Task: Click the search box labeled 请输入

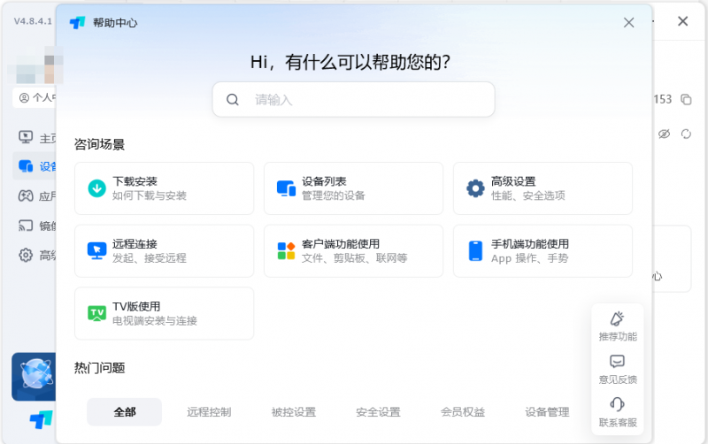Action: pyautogui.click(x=354, y=100)
